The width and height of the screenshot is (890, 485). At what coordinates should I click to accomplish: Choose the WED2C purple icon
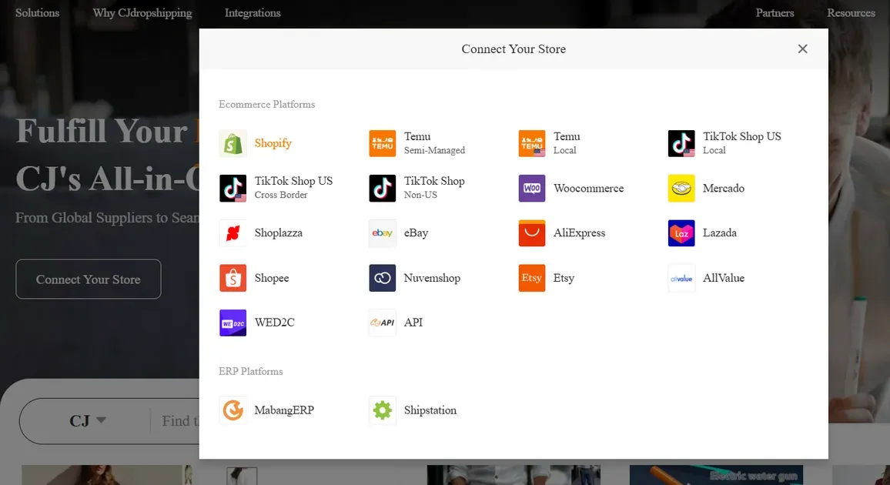click(x=233, y=323)
